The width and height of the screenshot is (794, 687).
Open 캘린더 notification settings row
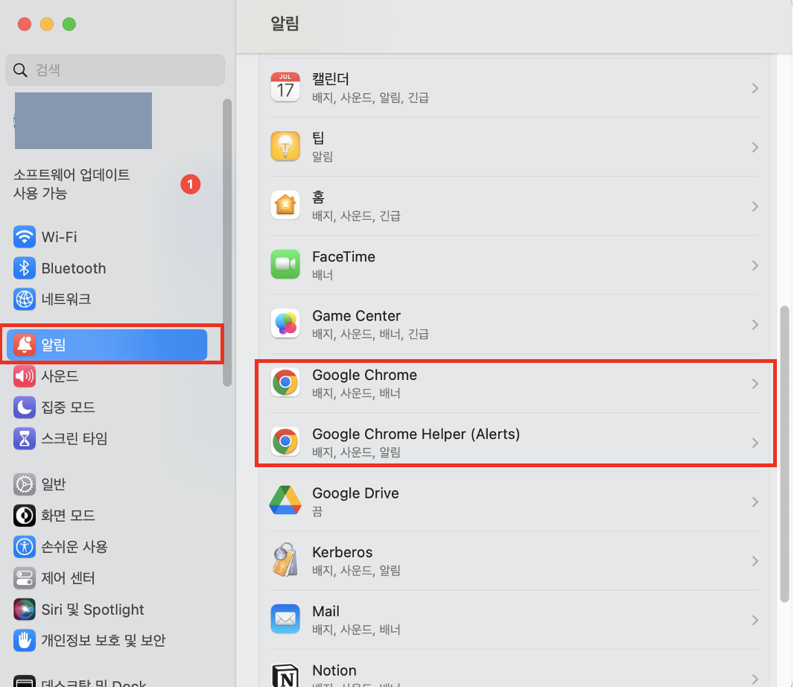tap(514, 88)
